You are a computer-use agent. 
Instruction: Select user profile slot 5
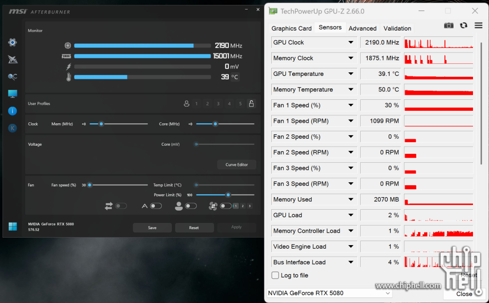coord(240,103)
